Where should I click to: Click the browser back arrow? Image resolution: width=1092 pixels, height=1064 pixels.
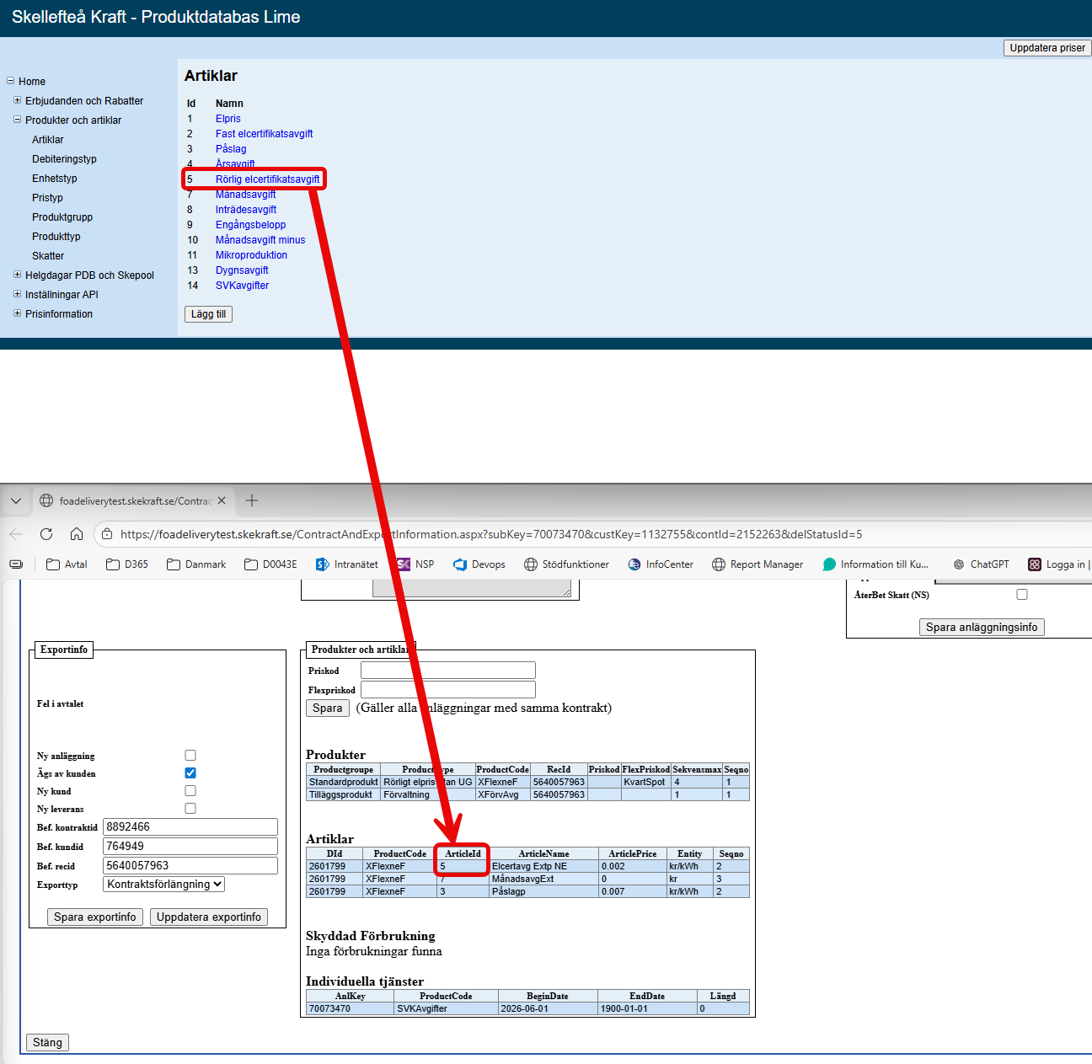(x=16, y=534)
